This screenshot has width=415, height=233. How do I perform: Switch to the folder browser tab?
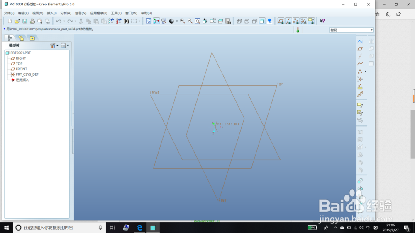point(21,38)
